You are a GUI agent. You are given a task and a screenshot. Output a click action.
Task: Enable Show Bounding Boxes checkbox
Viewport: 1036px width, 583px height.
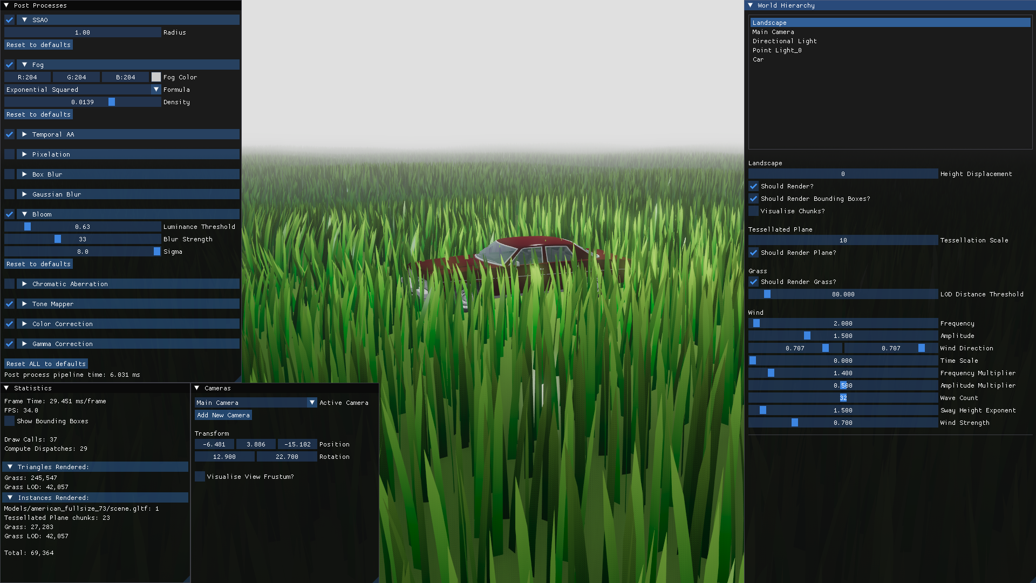point(9,421)
